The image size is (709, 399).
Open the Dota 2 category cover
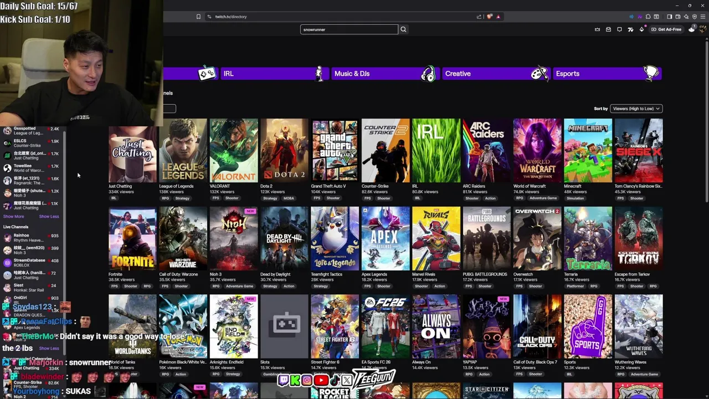click(284, 150)
